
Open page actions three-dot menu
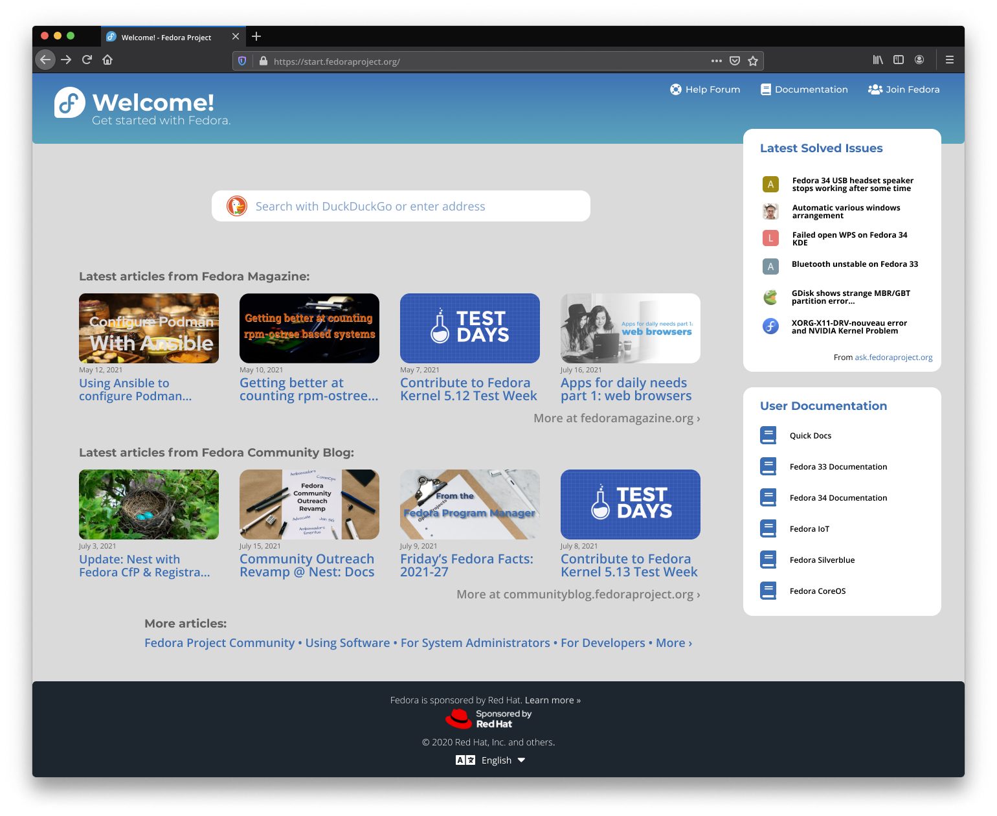point(716,61)
